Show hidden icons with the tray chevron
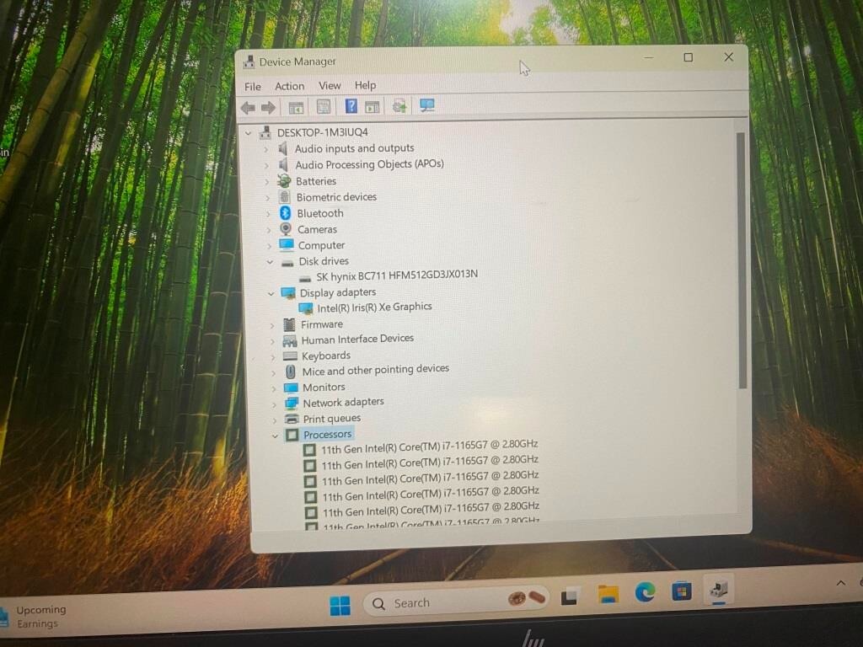863x647 pixels. pos(841,583)
